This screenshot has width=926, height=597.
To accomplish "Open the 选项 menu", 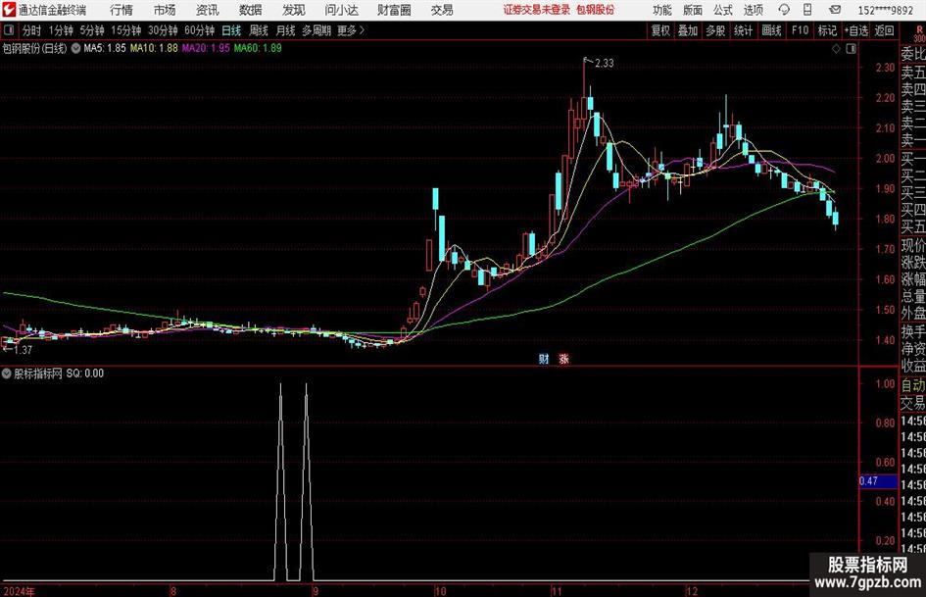I will [x=753, y=10].
